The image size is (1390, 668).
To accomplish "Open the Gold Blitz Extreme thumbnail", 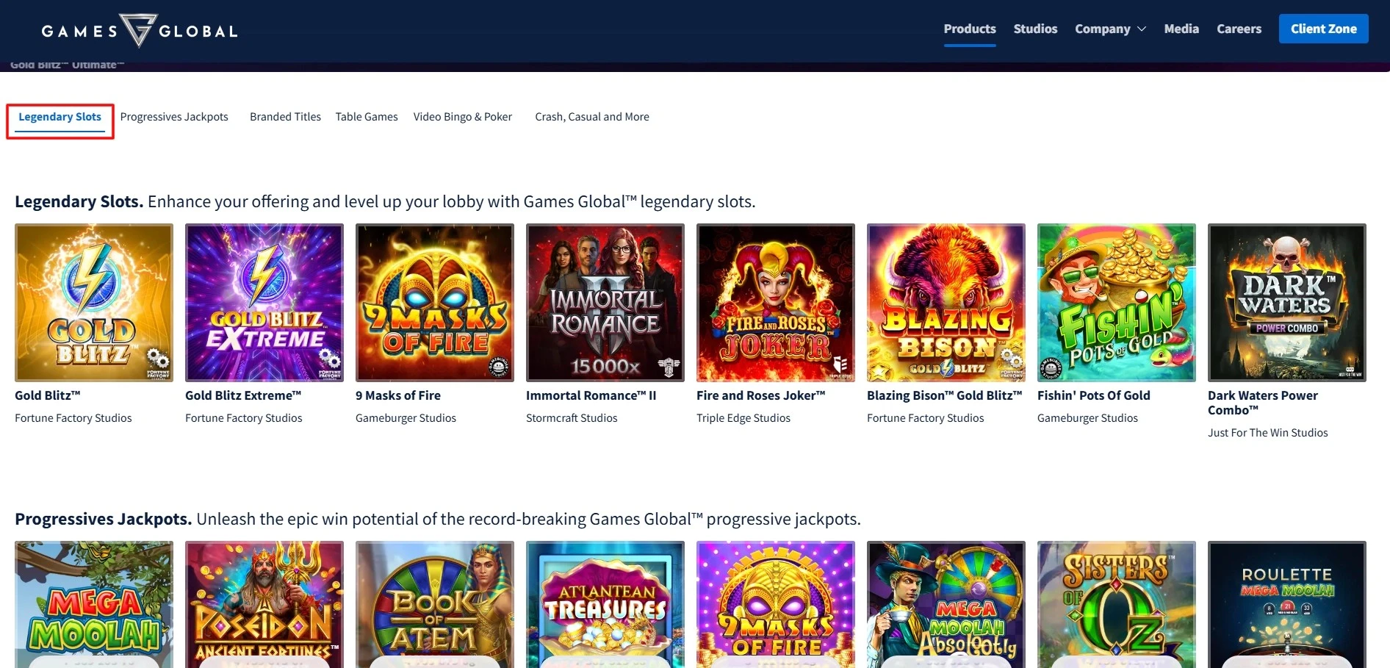I will (x=264, y=303).
